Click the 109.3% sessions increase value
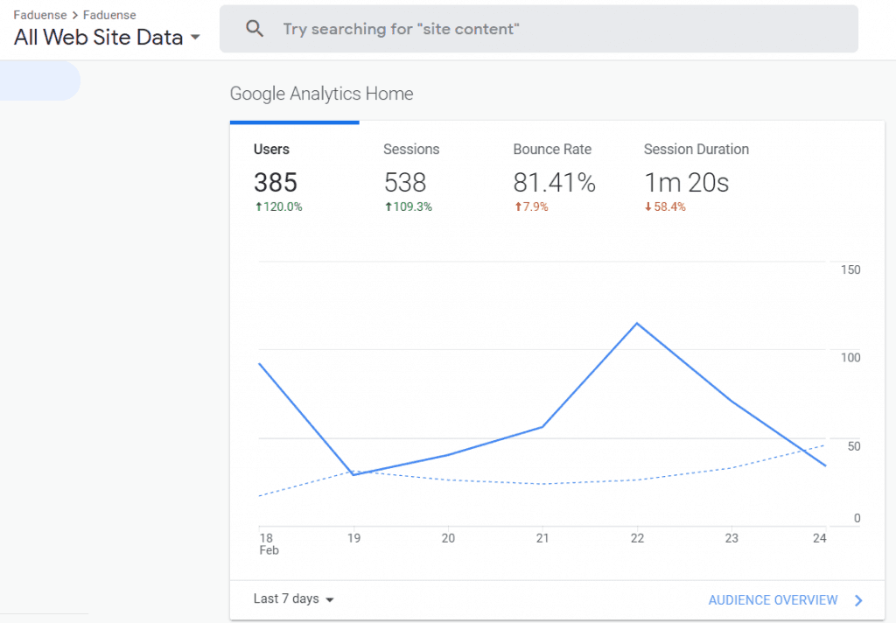The image size is (896, 623). pos(408,206)
